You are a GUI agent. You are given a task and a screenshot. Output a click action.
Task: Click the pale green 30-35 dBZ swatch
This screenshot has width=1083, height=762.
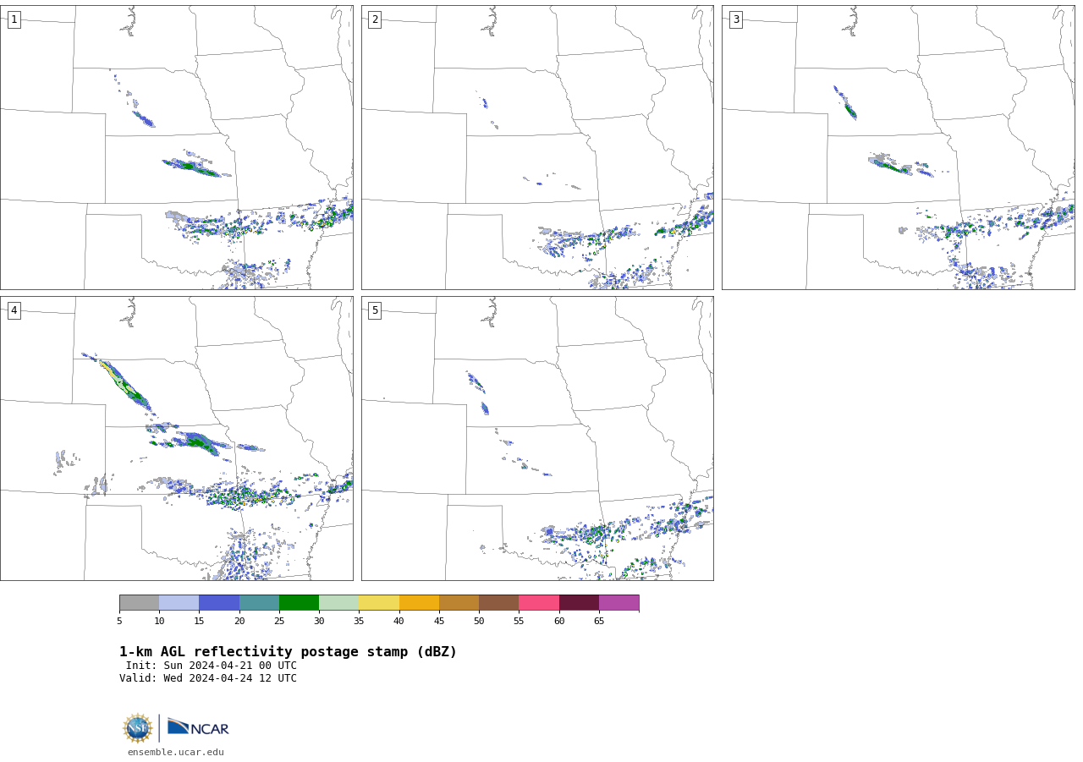pos(338,602)
